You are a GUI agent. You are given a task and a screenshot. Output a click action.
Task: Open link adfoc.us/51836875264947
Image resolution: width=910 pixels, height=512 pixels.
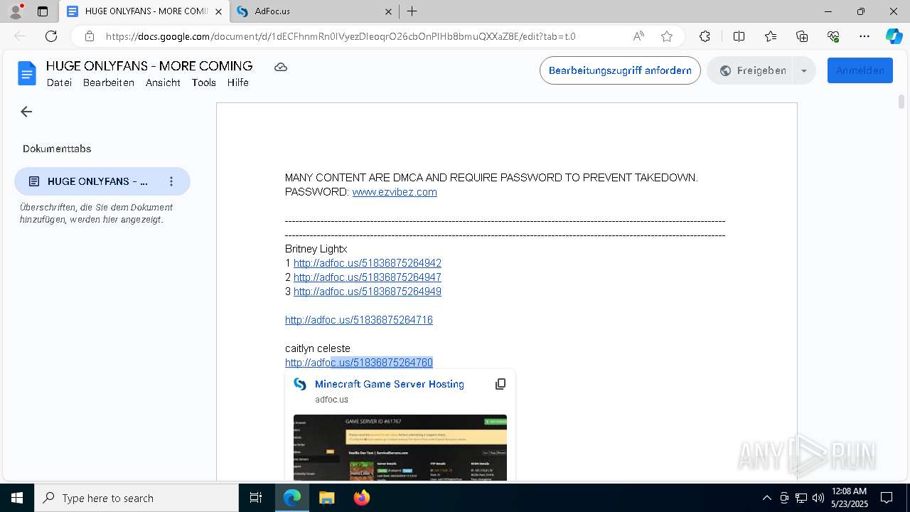[x=368, y=277]
